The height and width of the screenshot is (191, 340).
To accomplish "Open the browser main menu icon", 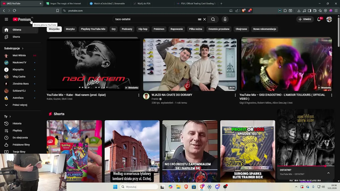I will click(x=336, y=11).
